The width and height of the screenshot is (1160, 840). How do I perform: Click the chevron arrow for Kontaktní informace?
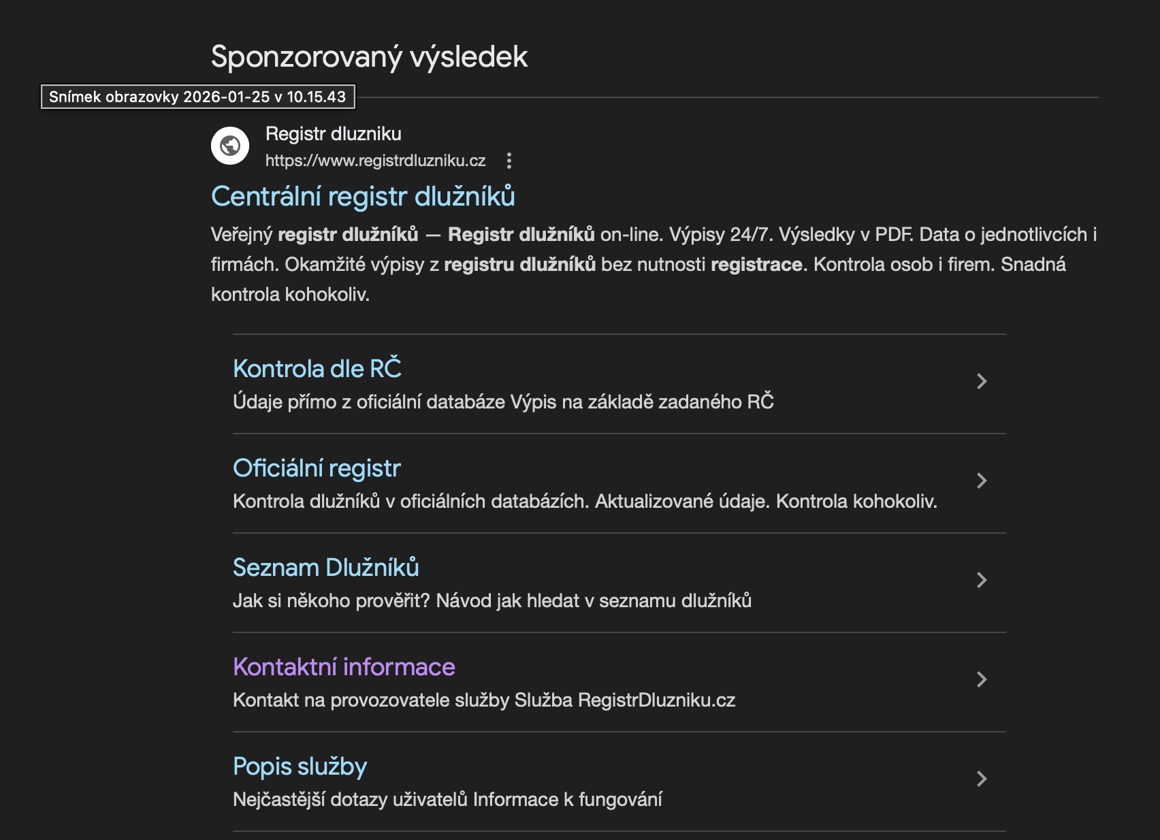[981, 679]
